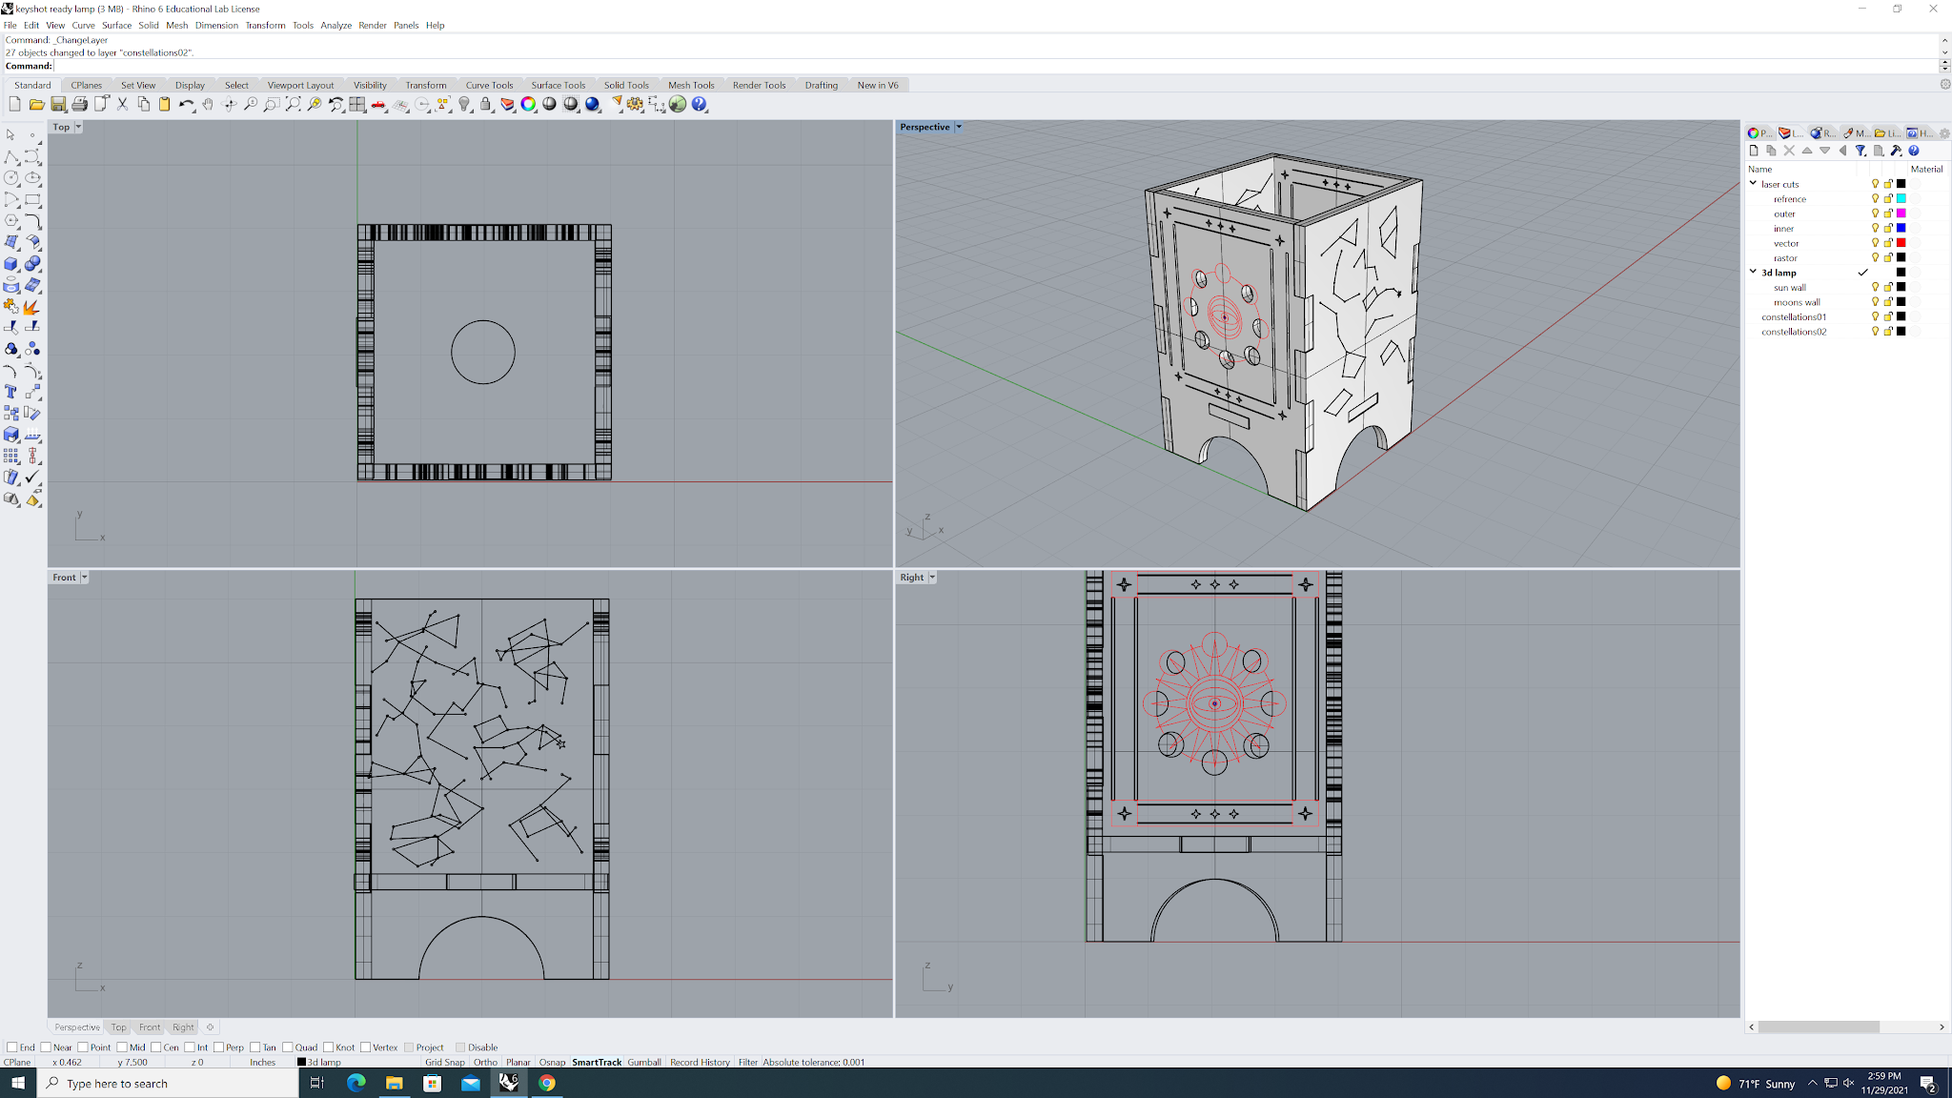
Task: Open the layer tools hammer icon
Action: (1896, 151)
